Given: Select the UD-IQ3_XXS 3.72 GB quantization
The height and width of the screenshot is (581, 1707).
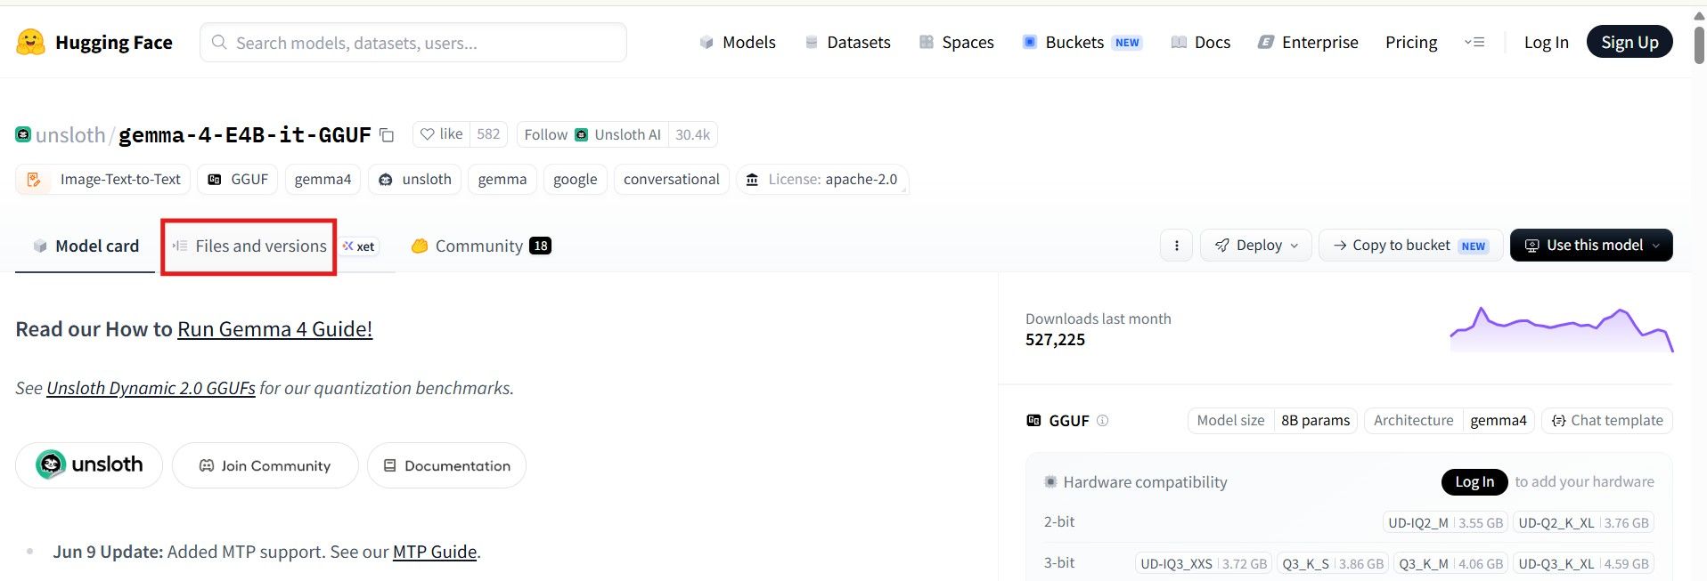Looking at the screenshot, I should [1204, 563].
